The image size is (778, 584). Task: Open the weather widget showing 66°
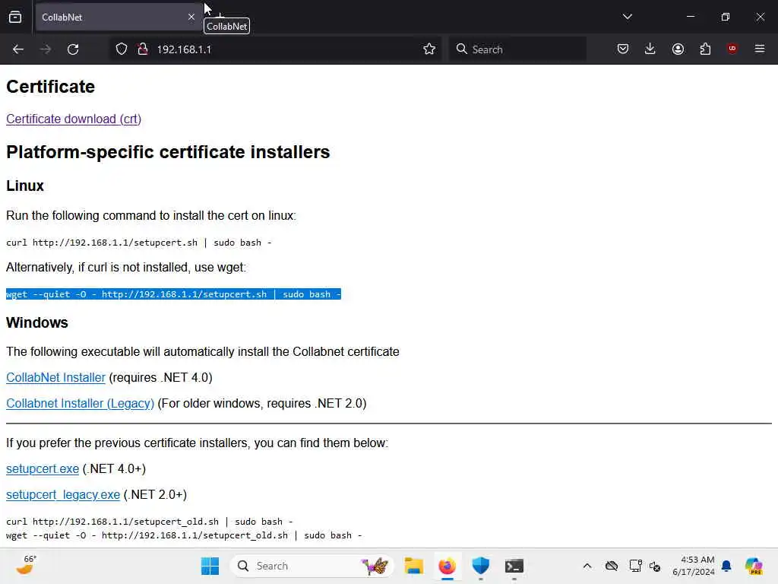point(26,566)
